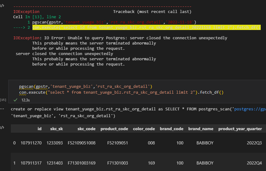Click the execution count [15] label
The height and width of the screenshot is (171, 266).
[3, 100]
